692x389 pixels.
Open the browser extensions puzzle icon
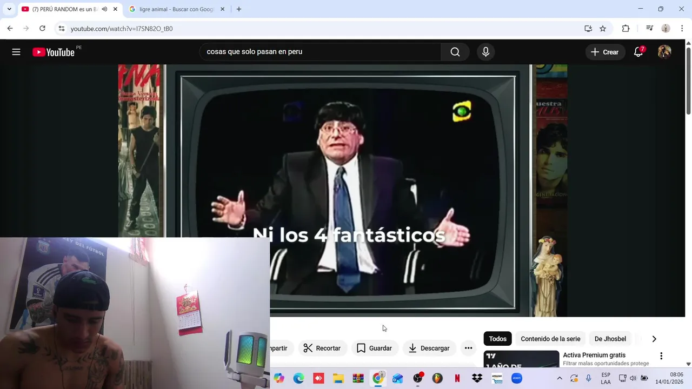click(626, 29)
